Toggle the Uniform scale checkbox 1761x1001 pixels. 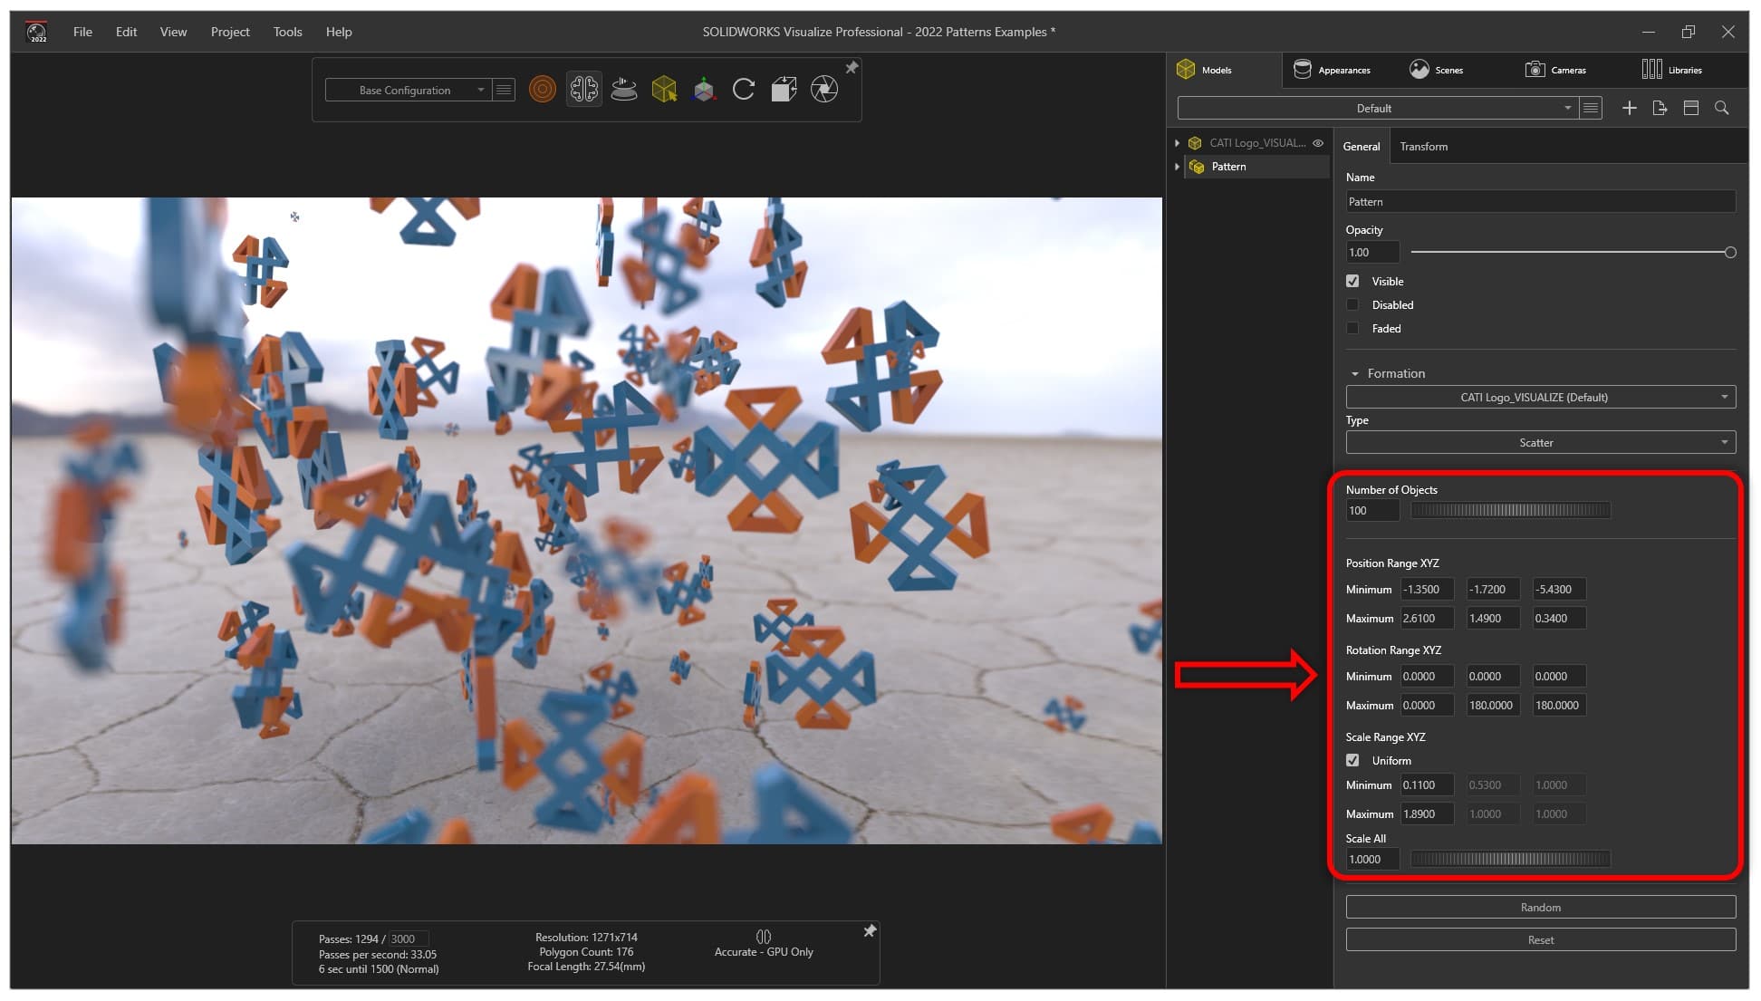[1352, 760]
